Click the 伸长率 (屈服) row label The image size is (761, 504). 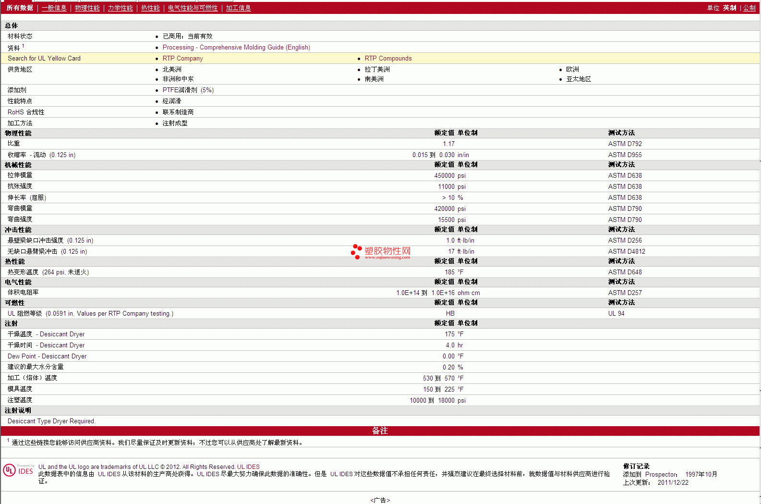click(x=27, y=197)
